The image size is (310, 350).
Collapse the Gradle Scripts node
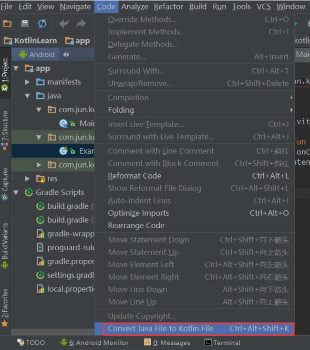coord(16,192)
